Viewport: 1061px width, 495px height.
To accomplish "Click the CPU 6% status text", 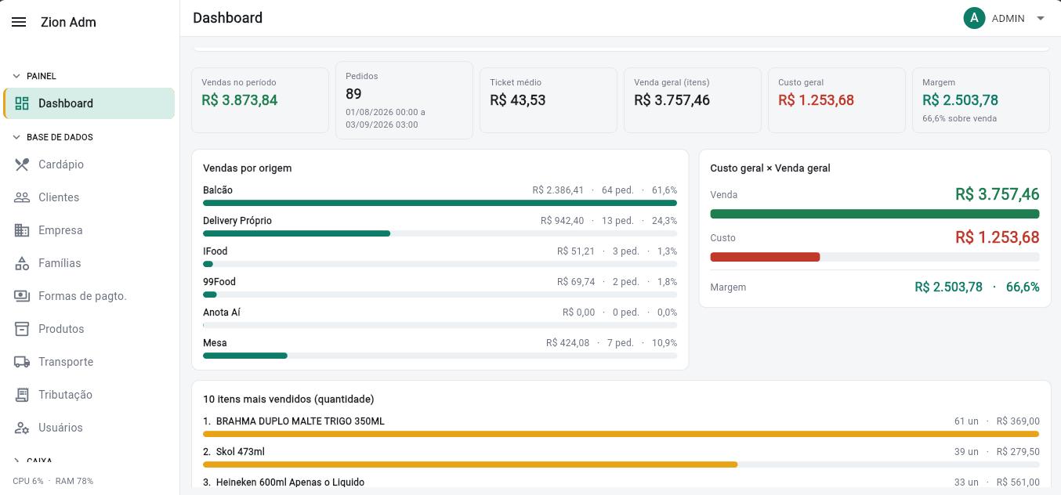I will (28, 481).
